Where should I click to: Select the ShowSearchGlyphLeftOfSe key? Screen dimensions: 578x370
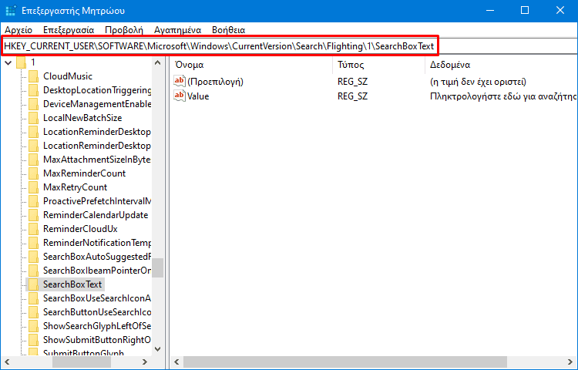click(x=97, y=326)
